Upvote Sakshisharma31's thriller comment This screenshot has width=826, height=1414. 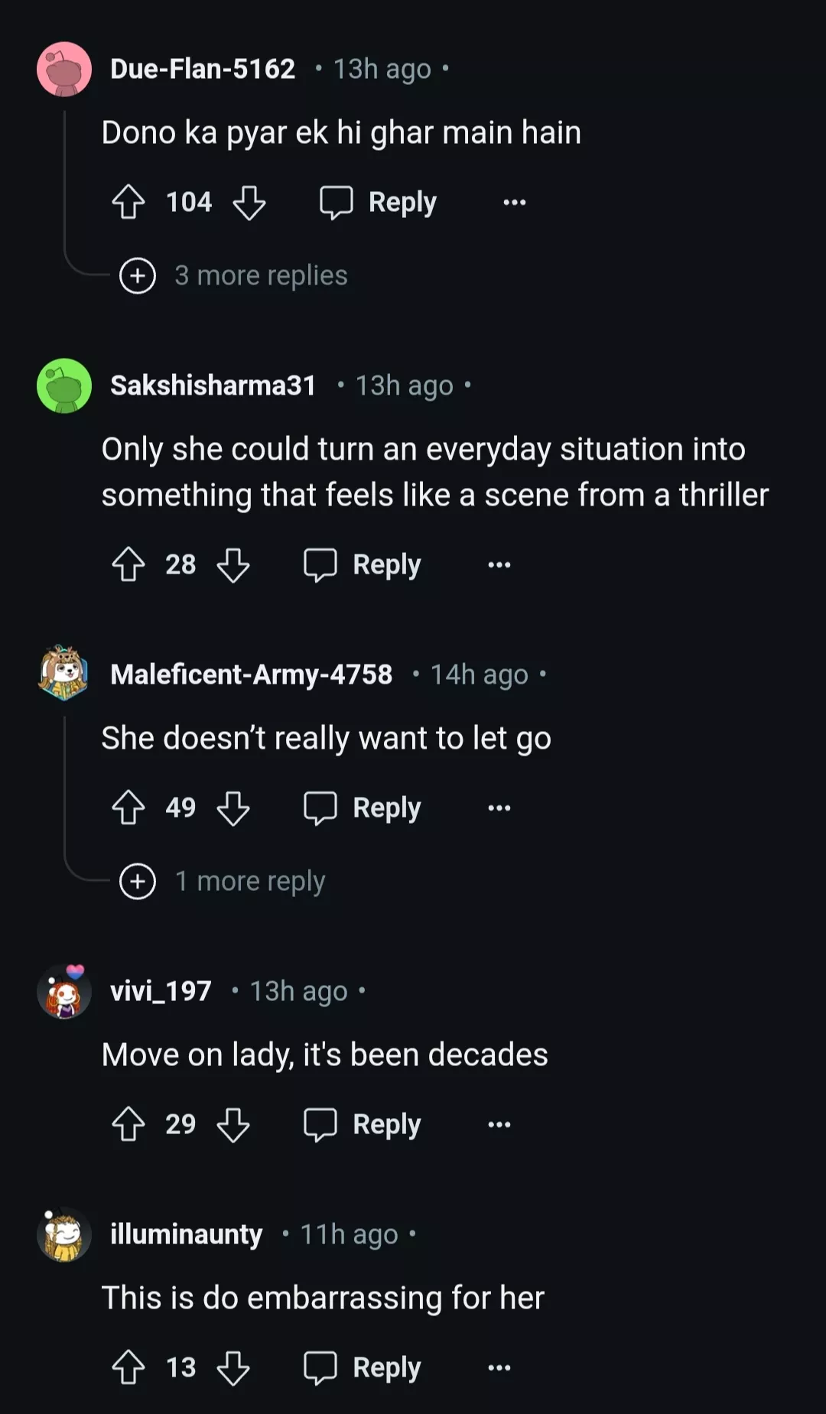tap(128, 565)
